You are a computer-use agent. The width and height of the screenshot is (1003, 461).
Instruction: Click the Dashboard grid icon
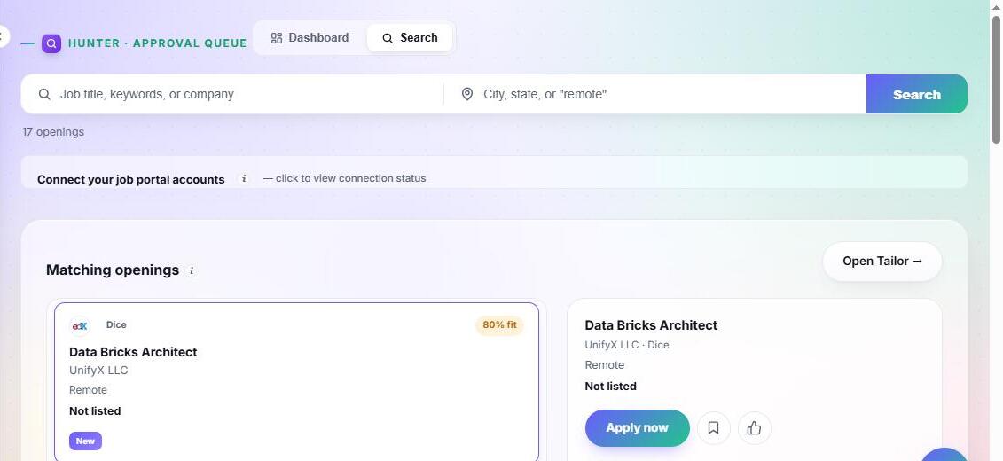coord(277,38)
